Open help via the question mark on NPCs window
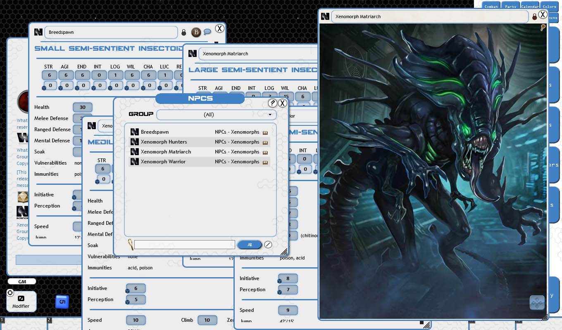 pos(272,103)
